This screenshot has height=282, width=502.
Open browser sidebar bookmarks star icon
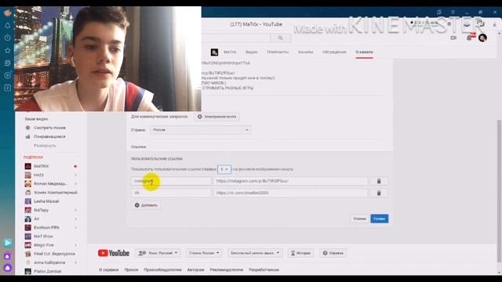[x=8, y=50]
